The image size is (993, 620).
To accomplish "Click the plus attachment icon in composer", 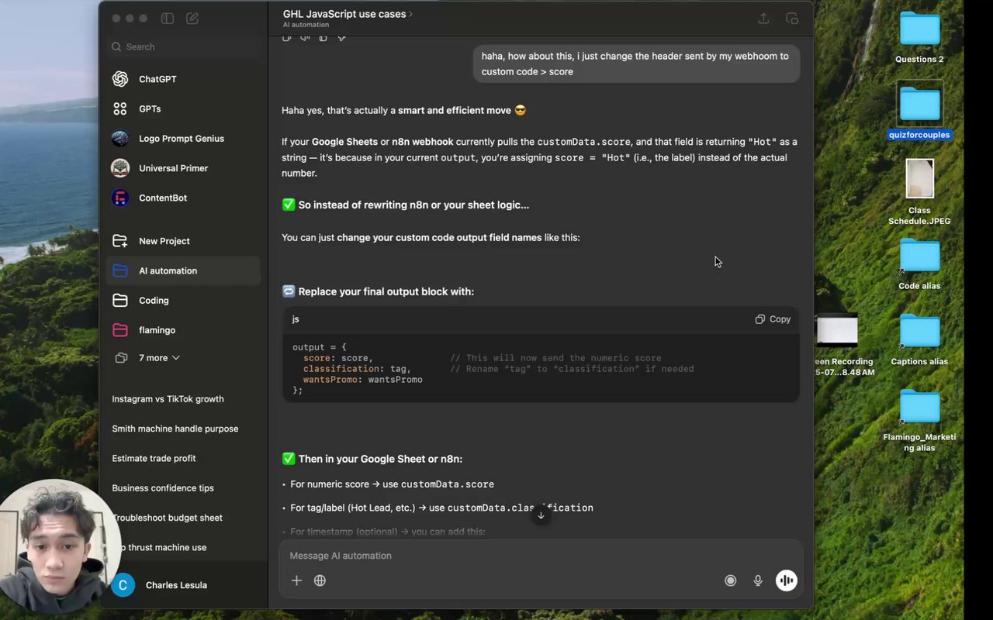I will [x=296, y=580].
